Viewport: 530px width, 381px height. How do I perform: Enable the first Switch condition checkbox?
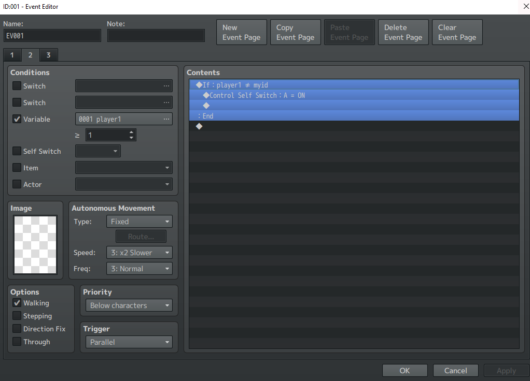17,86
